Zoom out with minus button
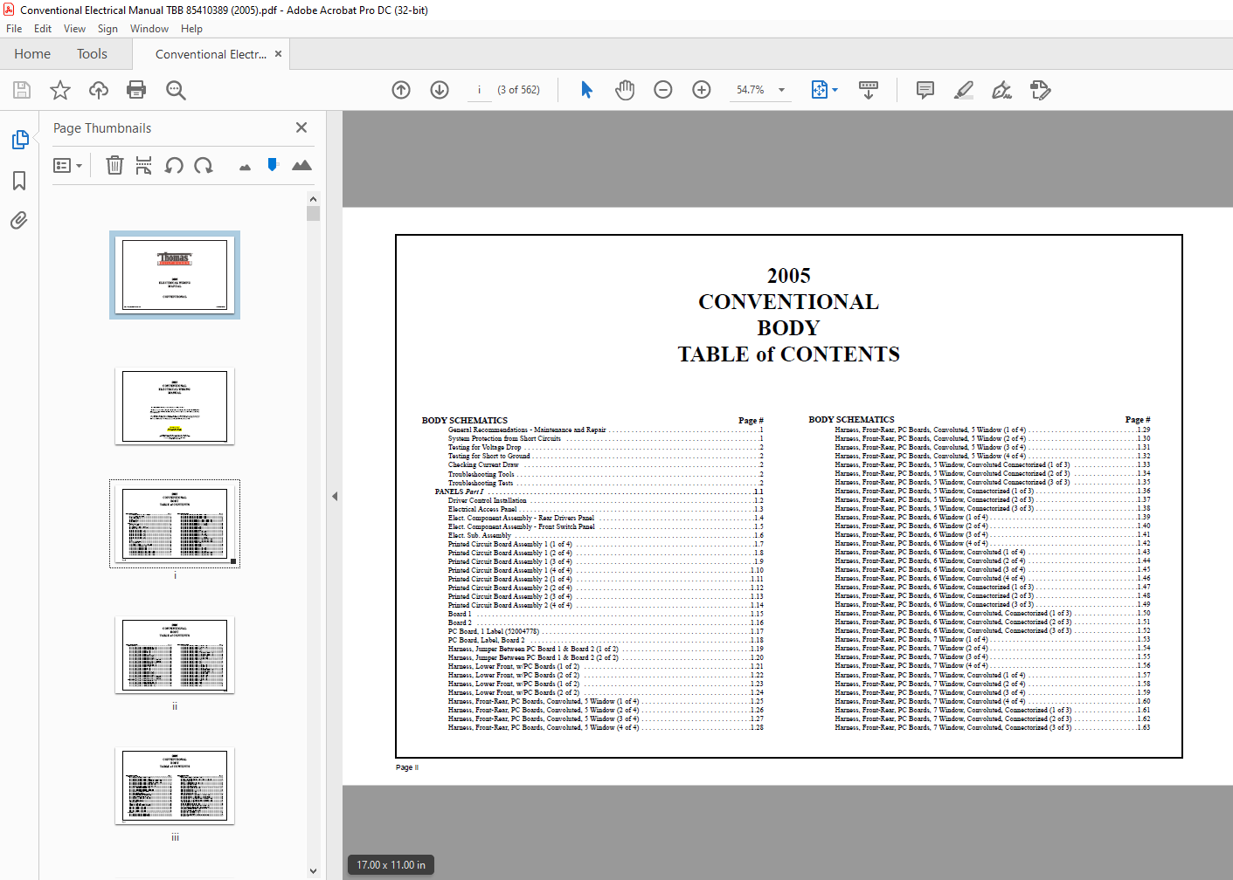 pos(663,90)
